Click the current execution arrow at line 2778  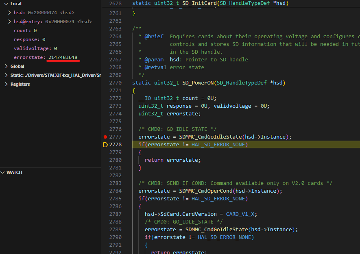click(105, 145)
